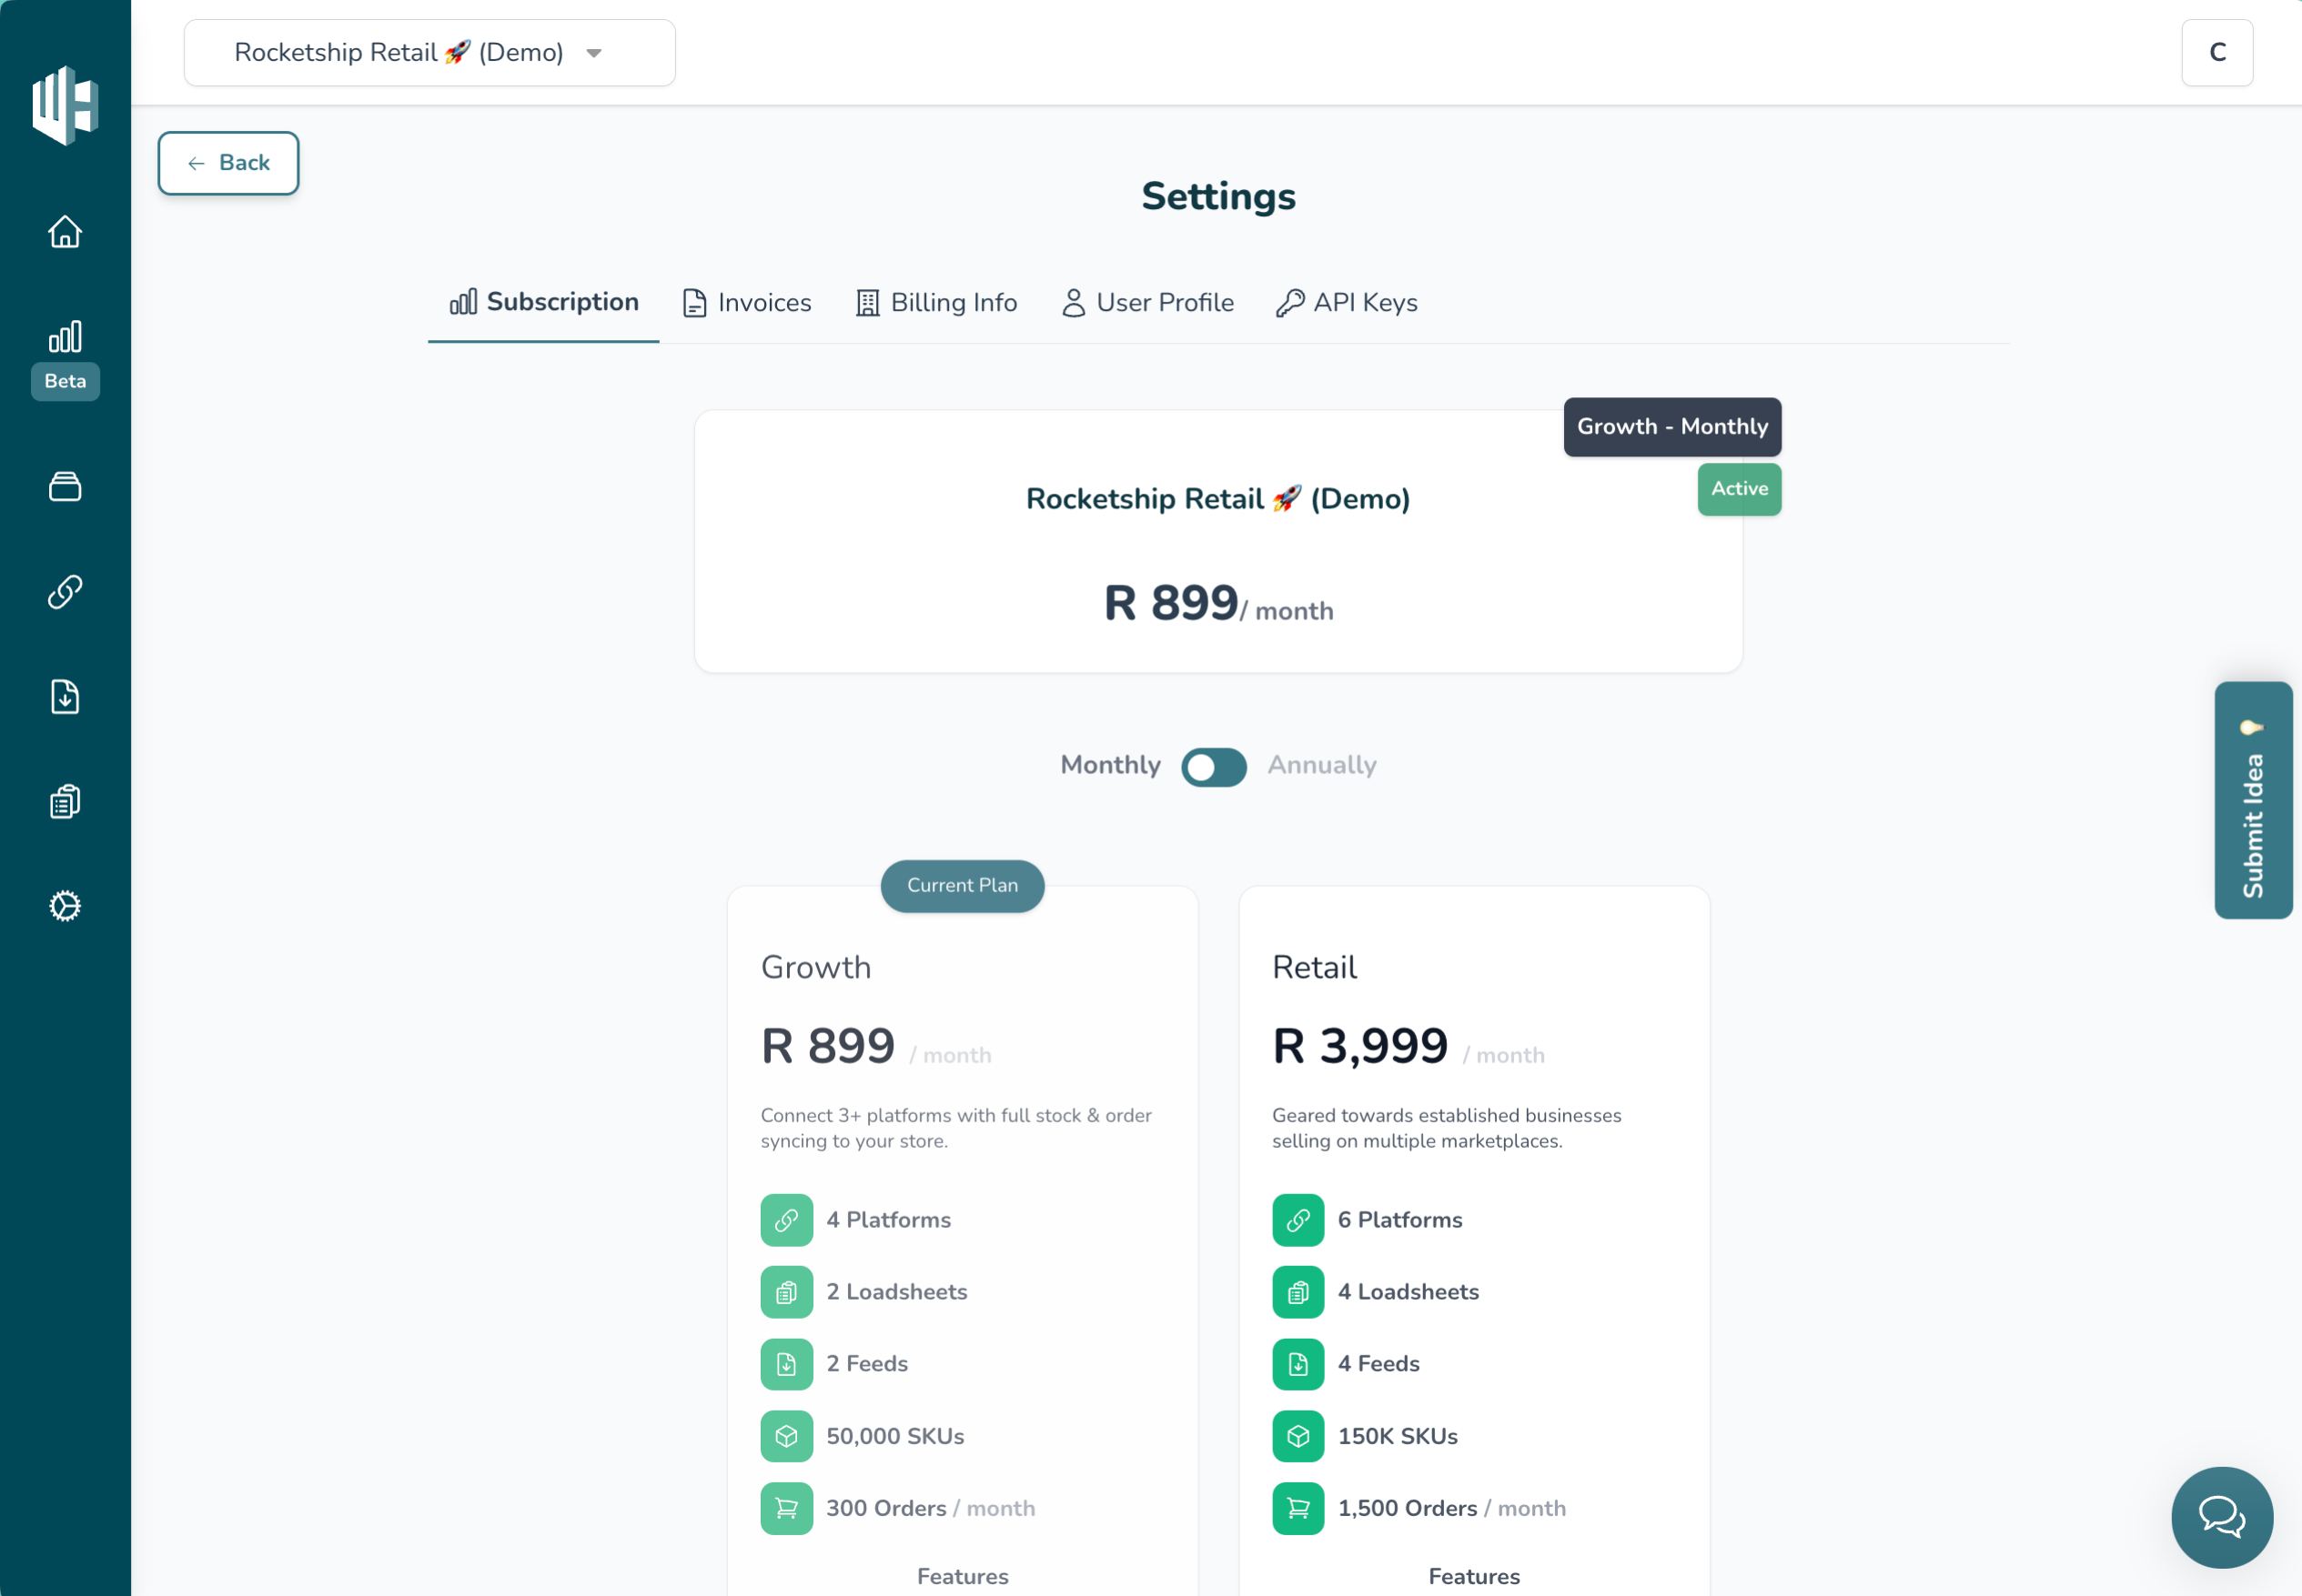Open the user menu labeled C
2302x1596 pixels.
2216,53
